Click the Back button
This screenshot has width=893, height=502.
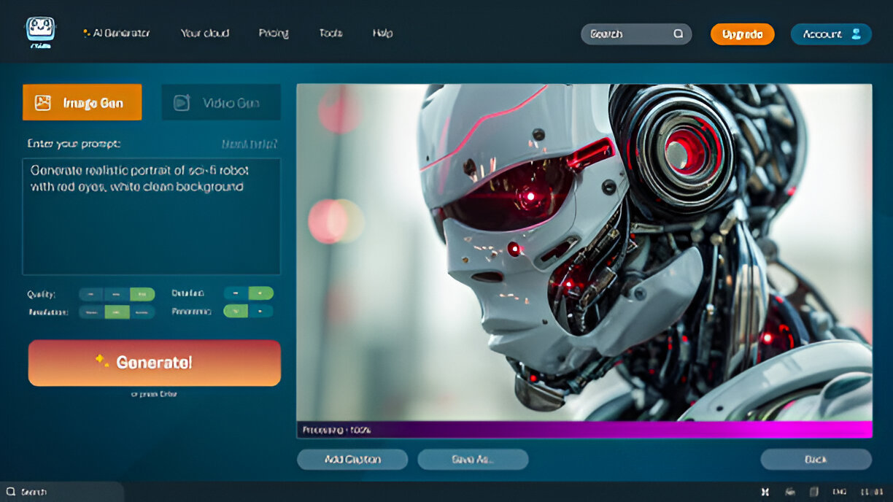[x=816, y=459]
